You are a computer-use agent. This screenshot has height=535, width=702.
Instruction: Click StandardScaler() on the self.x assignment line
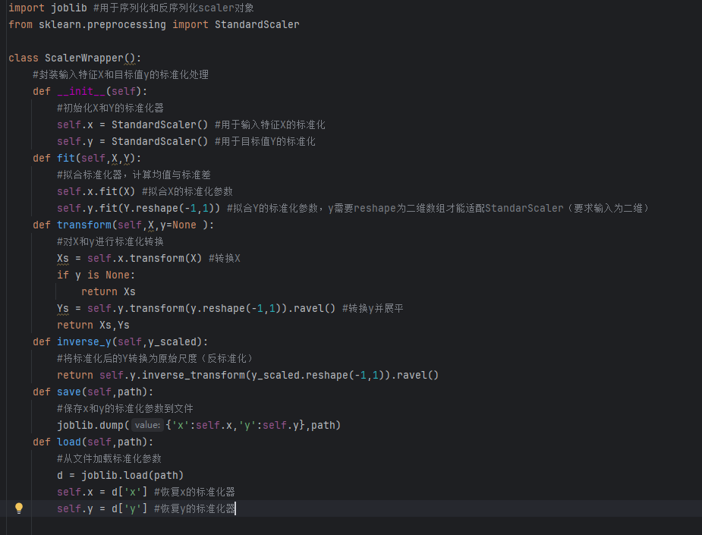coord(160,124)
